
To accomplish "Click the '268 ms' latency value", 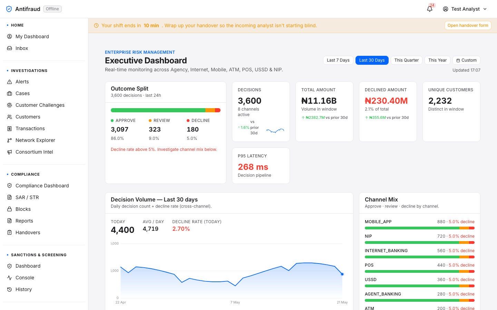I will 253,167.
